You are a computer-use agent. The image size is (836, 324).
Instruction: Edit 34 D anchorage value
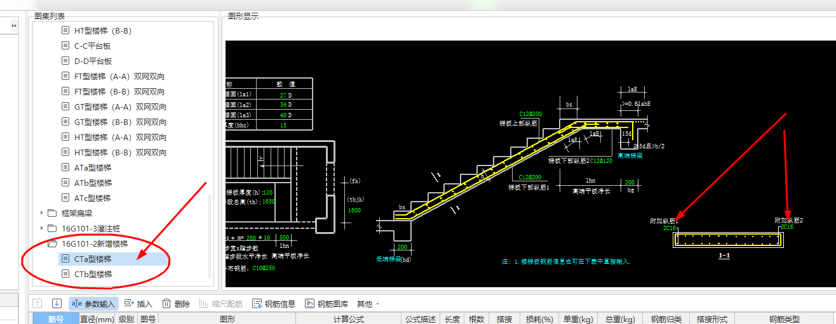coord(283,104)
